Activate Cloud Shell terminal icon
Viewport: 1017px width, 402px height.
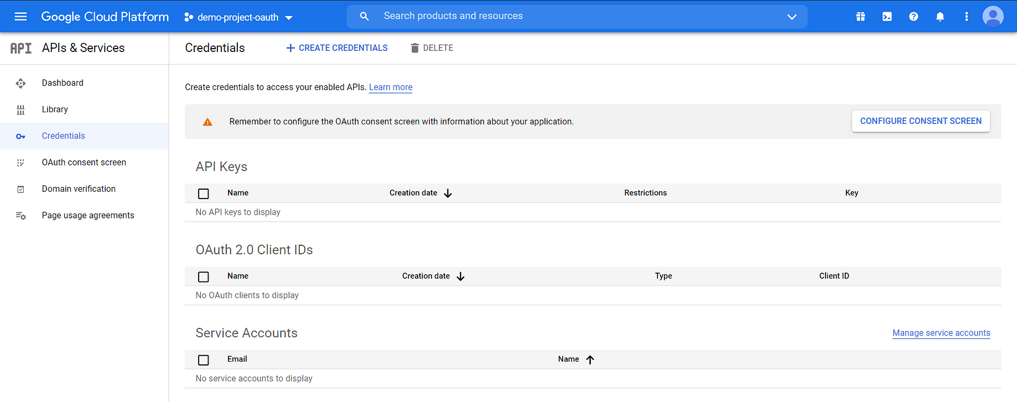[x=887, y=17]
